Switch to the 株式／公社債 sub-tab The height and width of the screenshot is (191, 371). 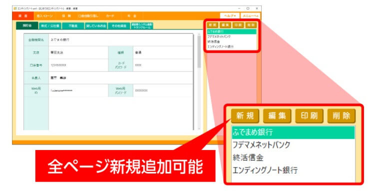coord(50,26)
